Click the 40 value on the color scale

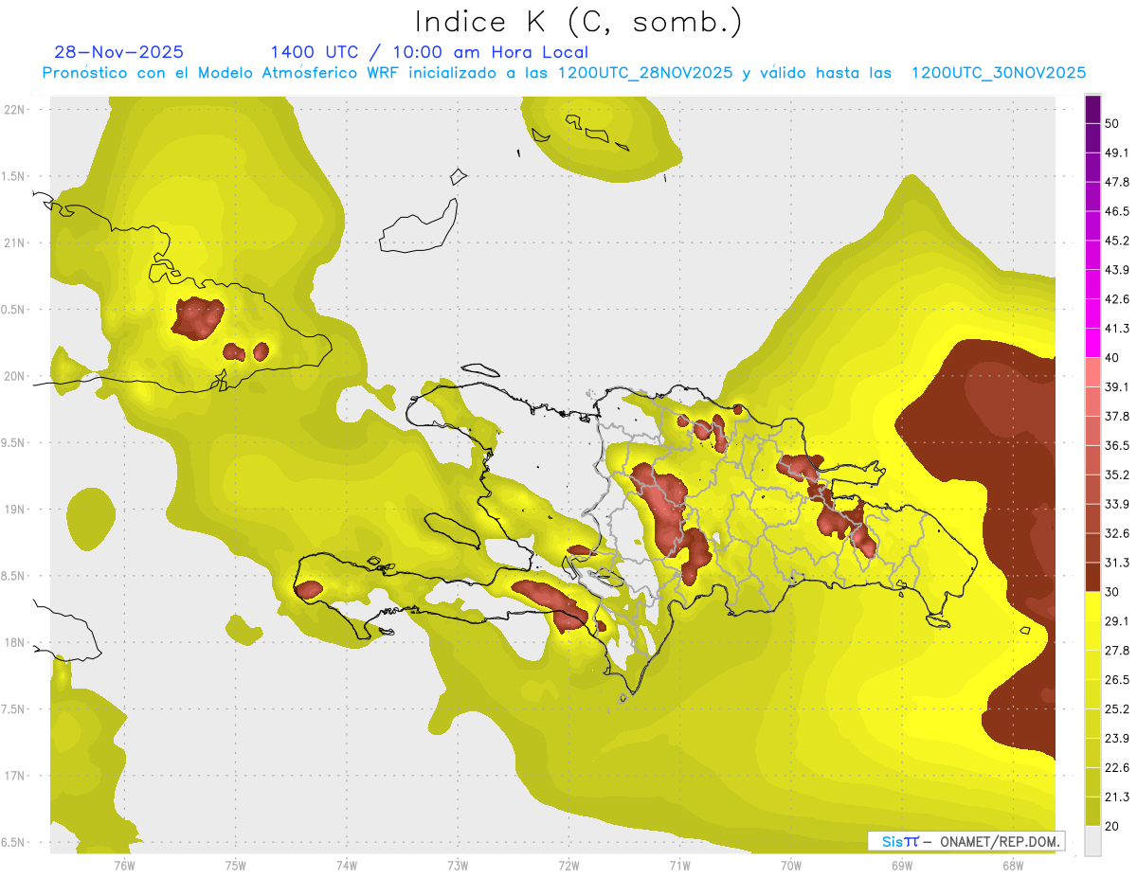tap(1112, 357)
